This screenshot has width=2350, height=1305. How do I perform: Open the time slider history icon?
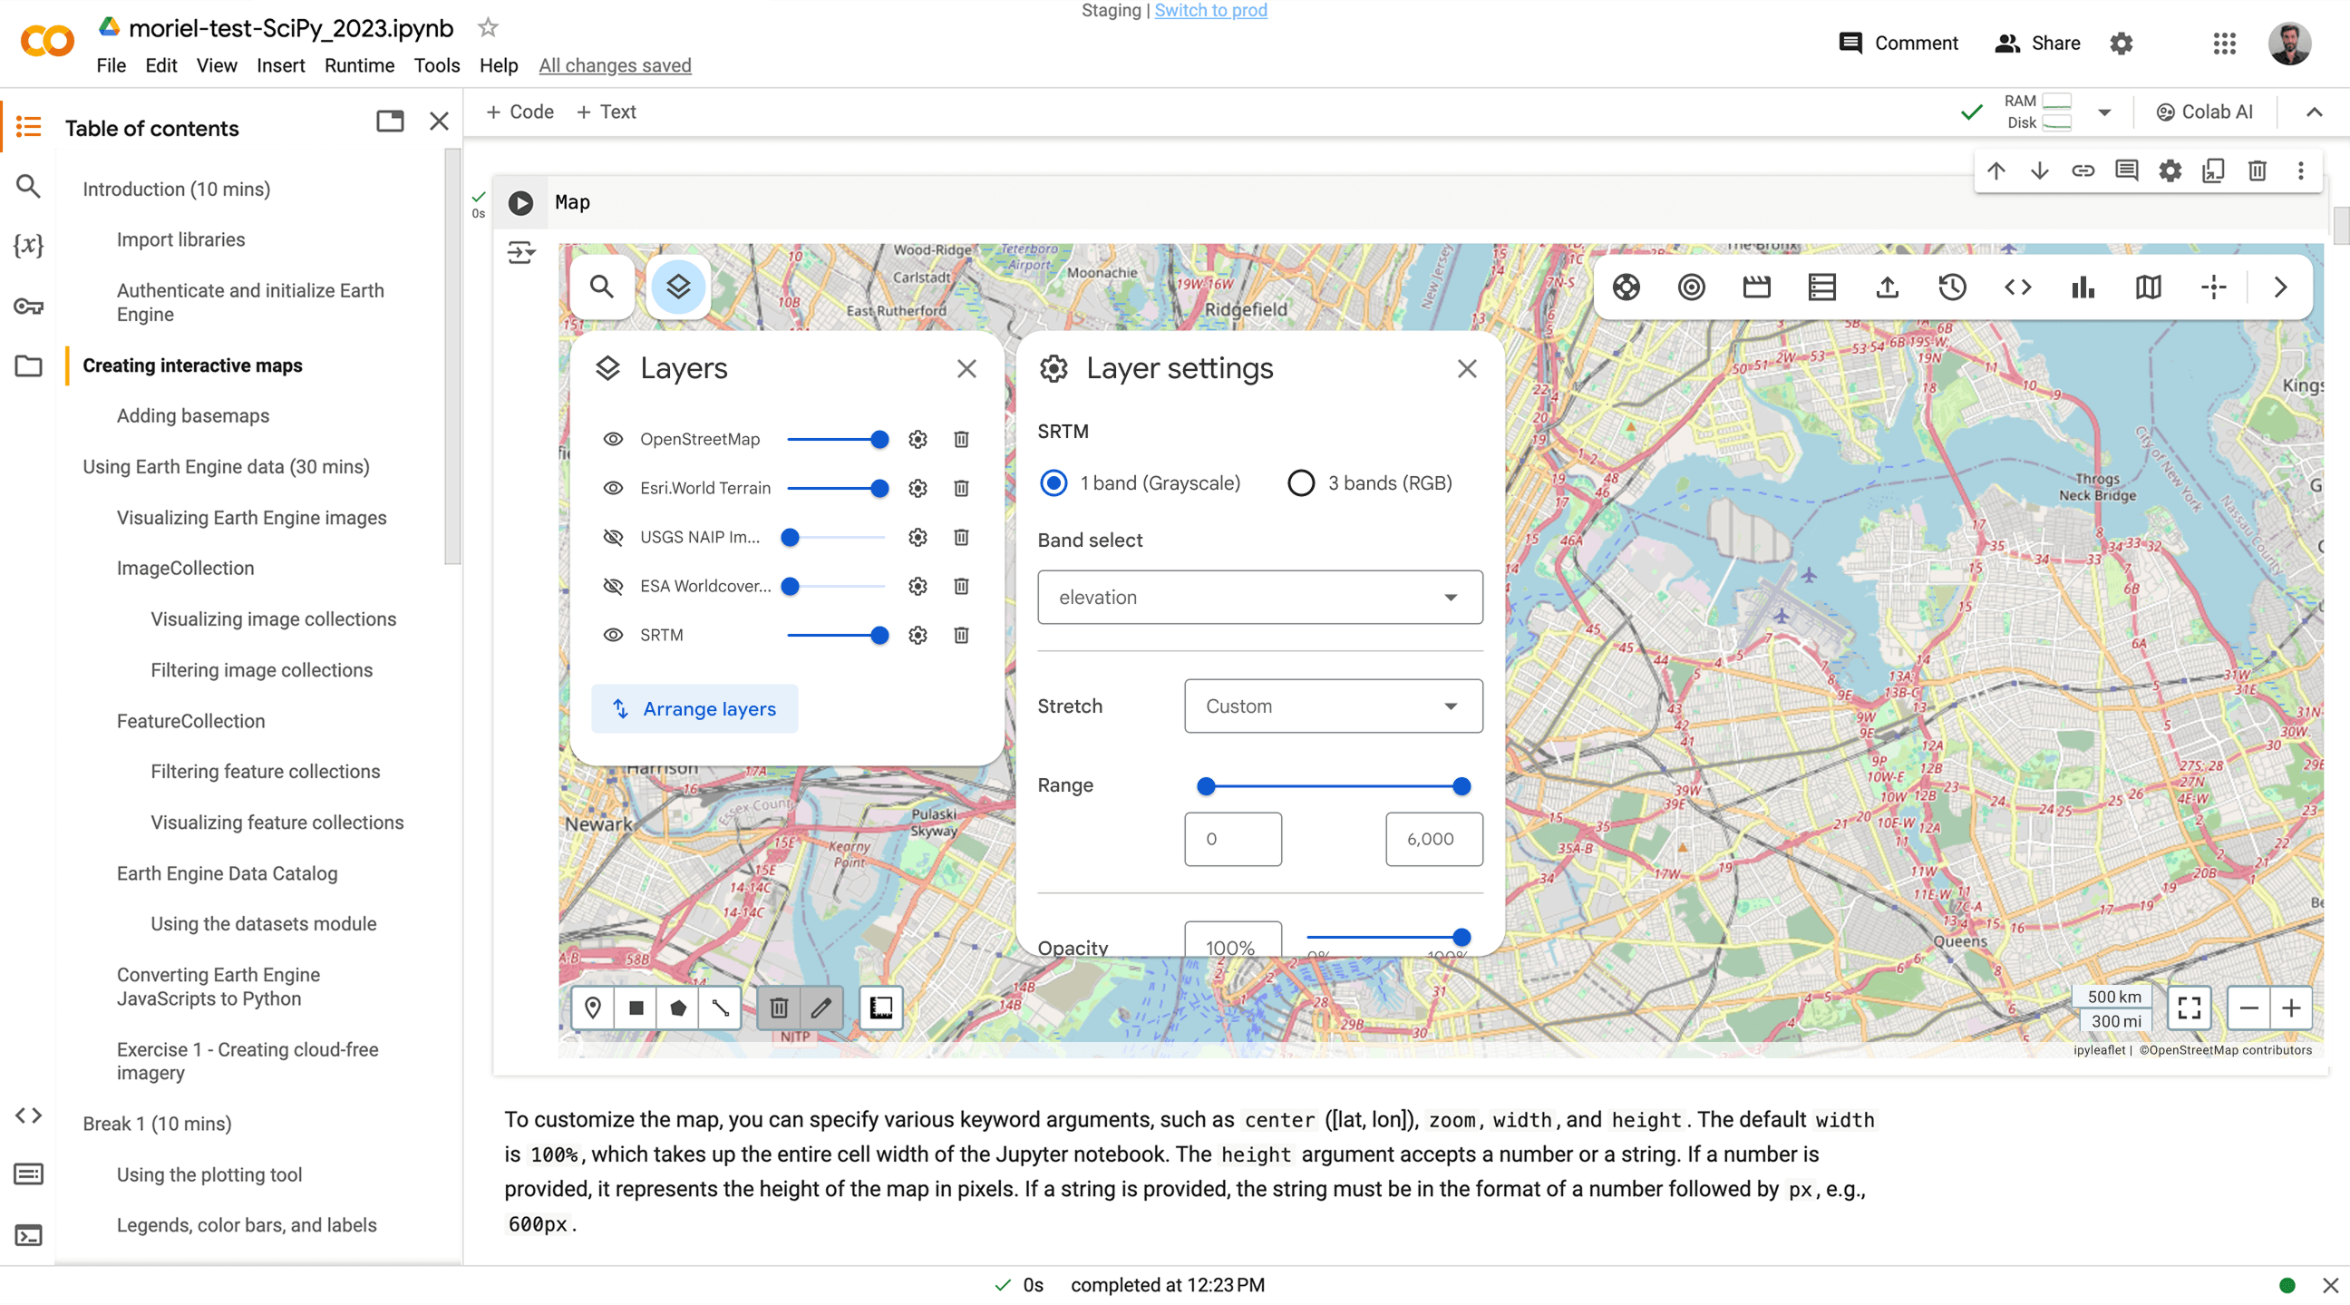[1952, 287]
